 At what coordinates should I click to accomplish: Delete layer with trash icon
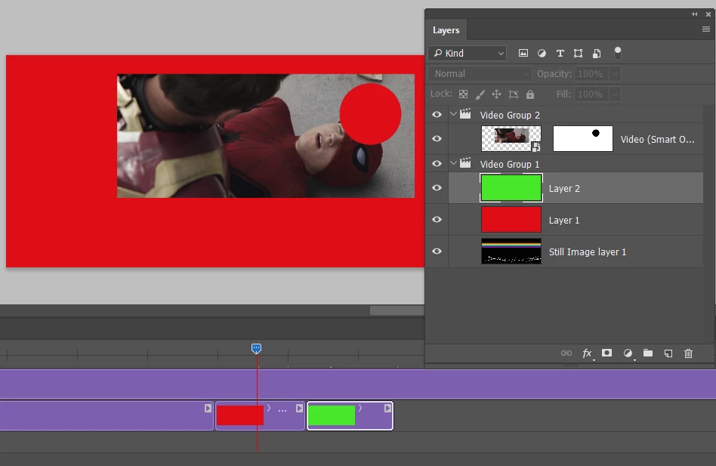689,353
